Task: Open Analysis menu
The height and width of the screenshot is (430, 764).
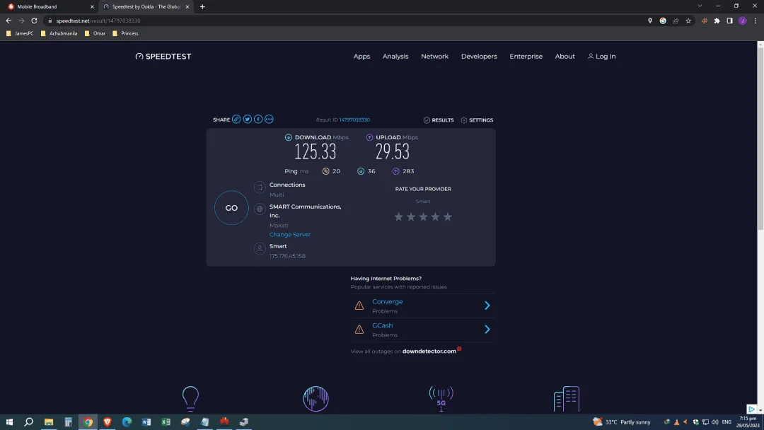Action: (395, 57)
